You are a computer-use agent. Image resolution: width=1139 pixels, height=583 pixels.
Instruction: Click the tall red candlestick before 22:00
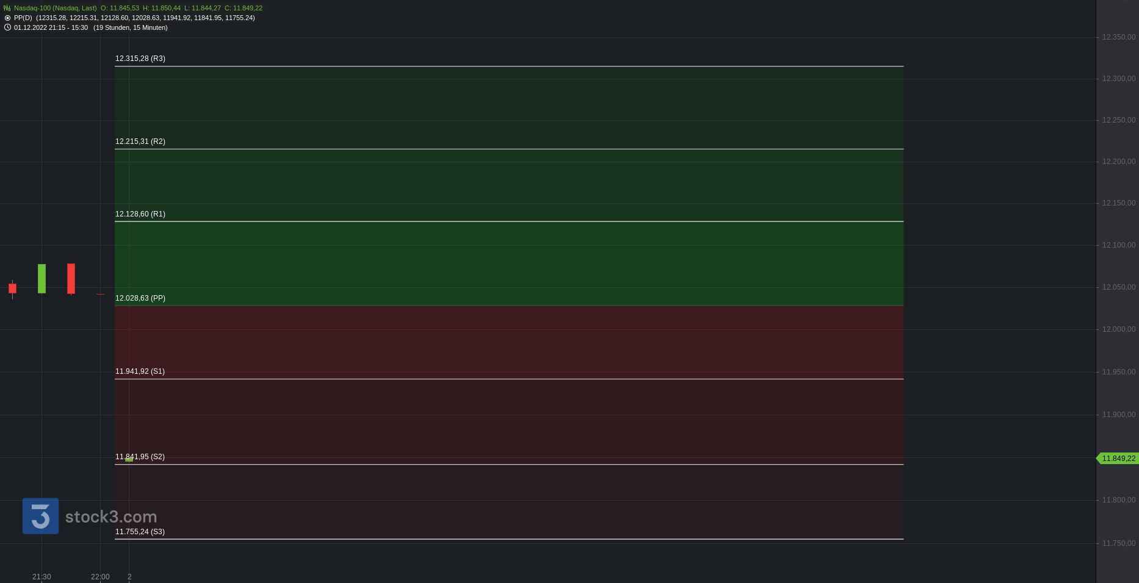(71, 279)
